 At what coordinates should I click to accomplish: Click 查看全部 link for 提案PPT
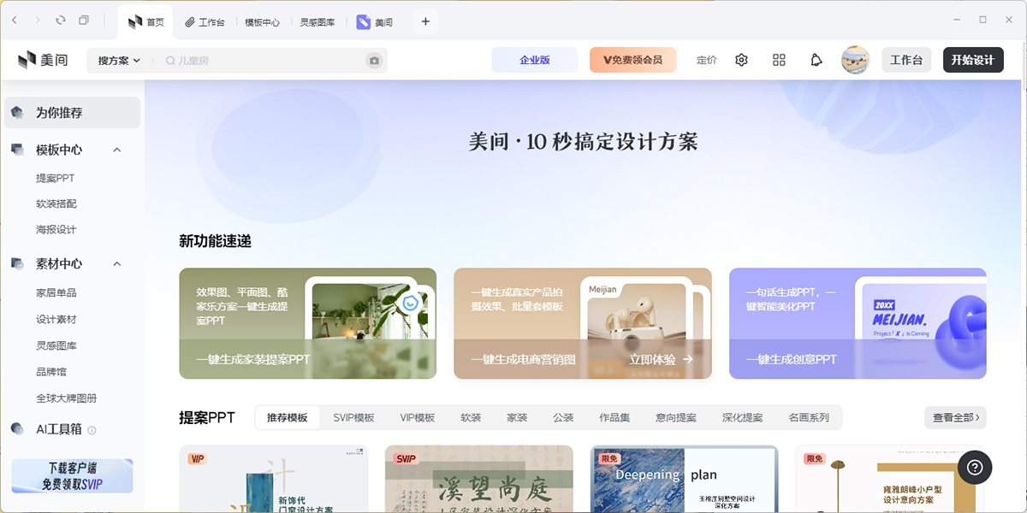pyautogui.click(x=955, y=417)
